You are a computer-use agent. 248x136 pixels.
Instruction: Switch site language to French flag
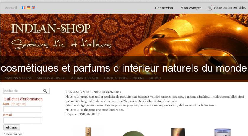(x=24, y=8)
